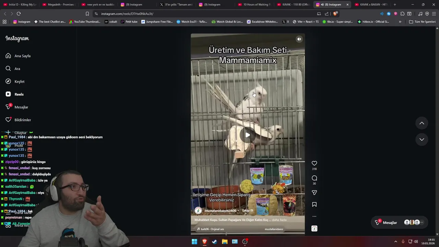Click Takip Et to follow the account

247,211
